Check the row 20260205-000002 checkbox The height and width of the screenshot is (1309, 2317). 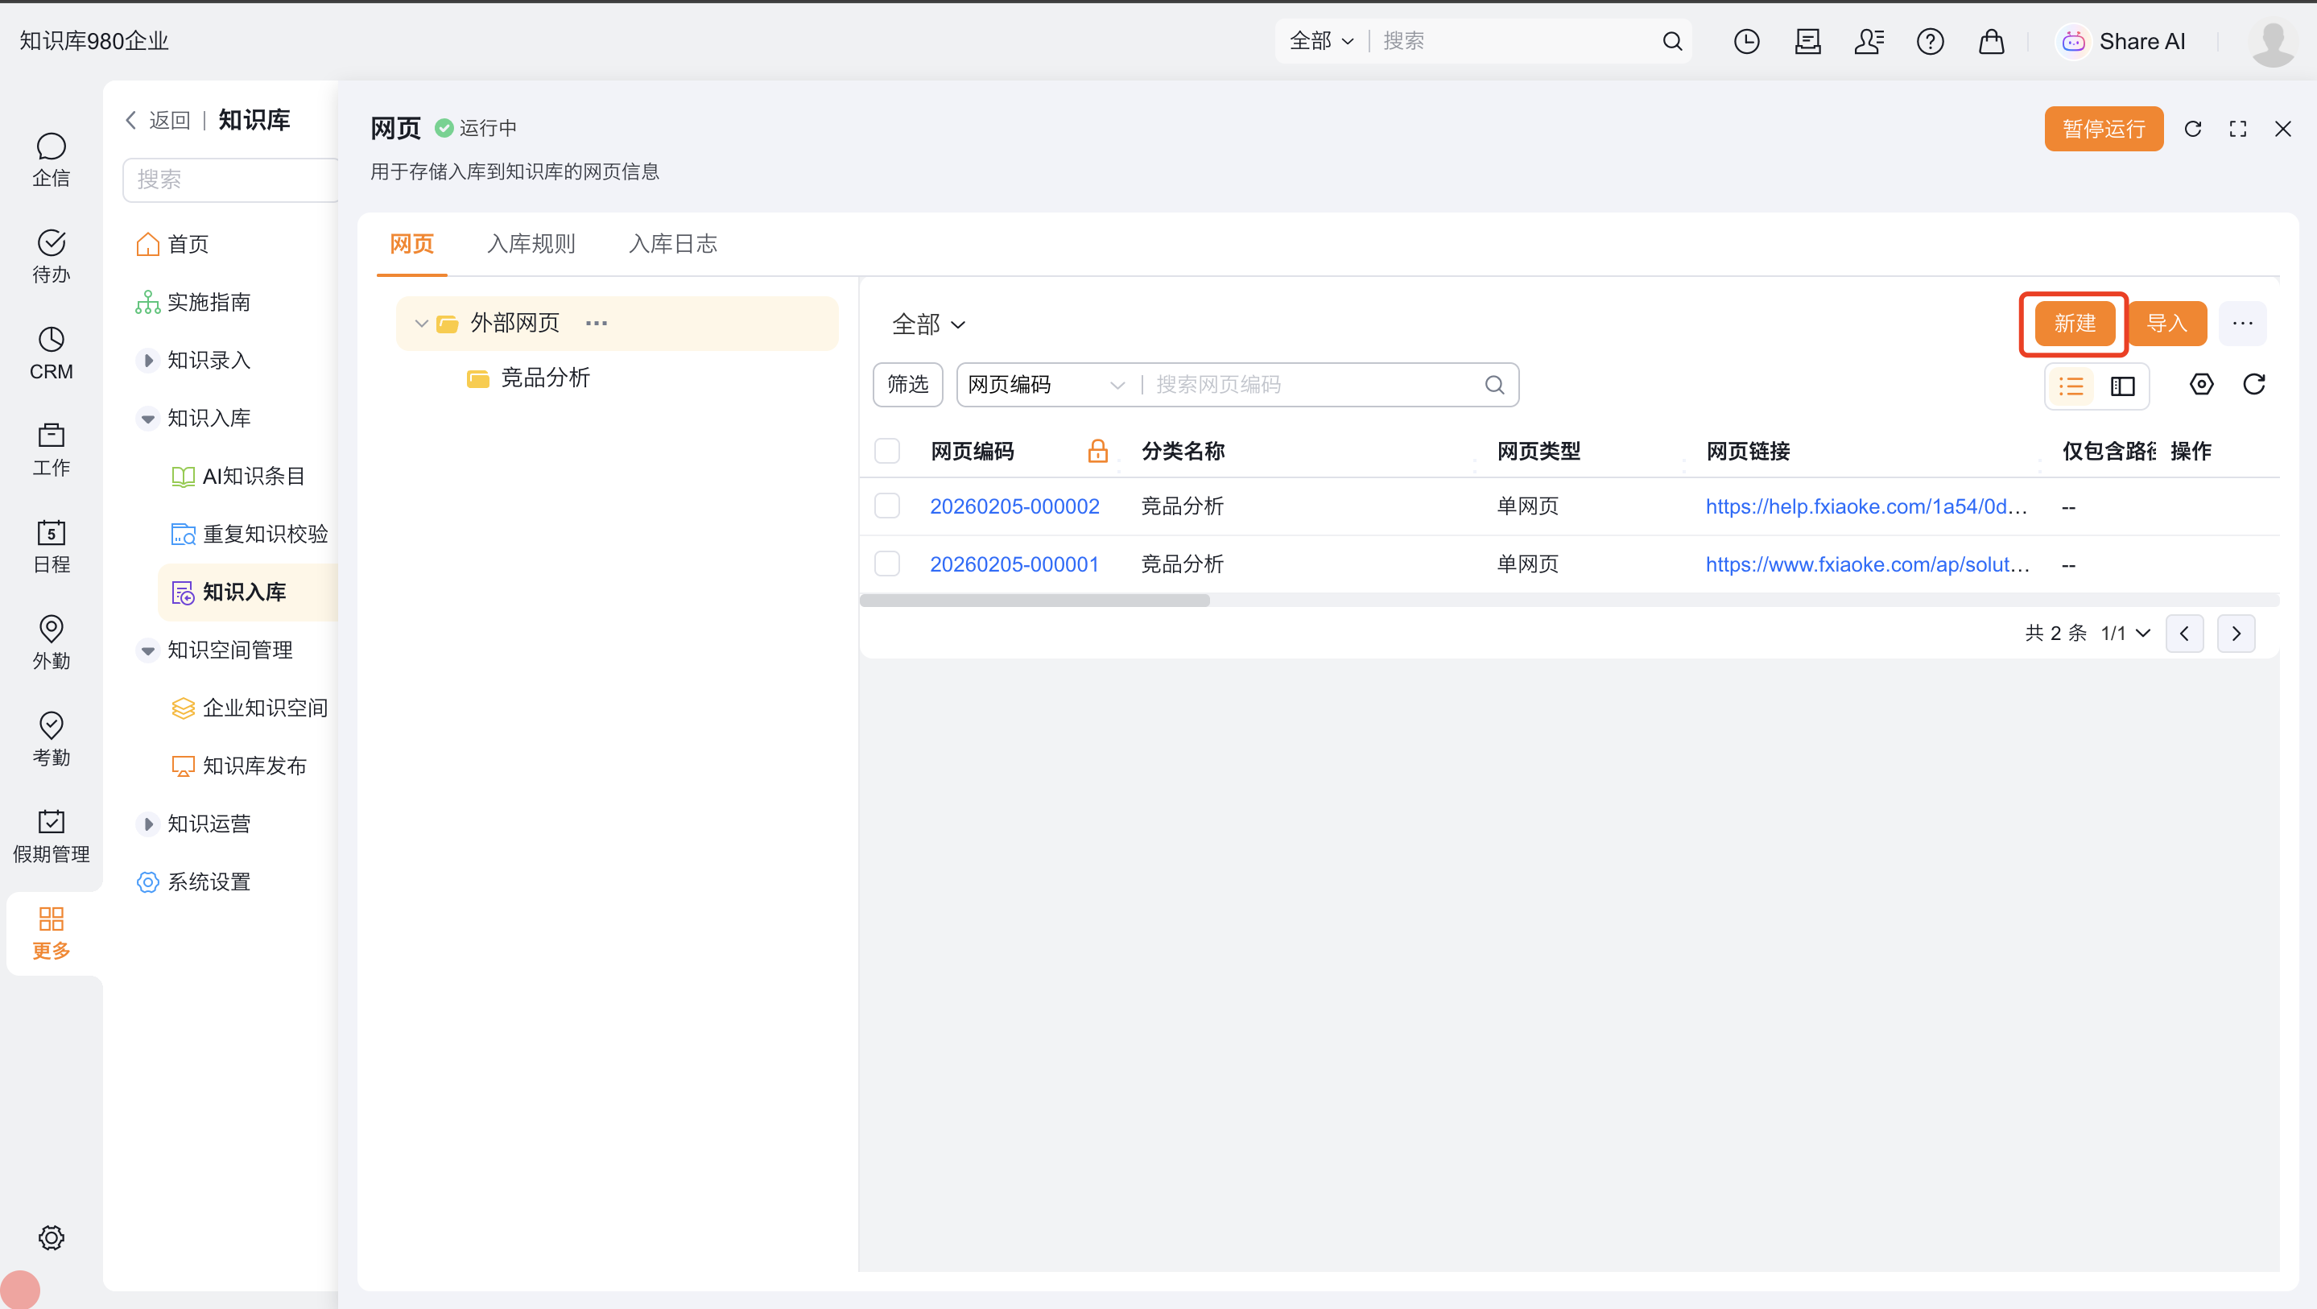point(887,506)
